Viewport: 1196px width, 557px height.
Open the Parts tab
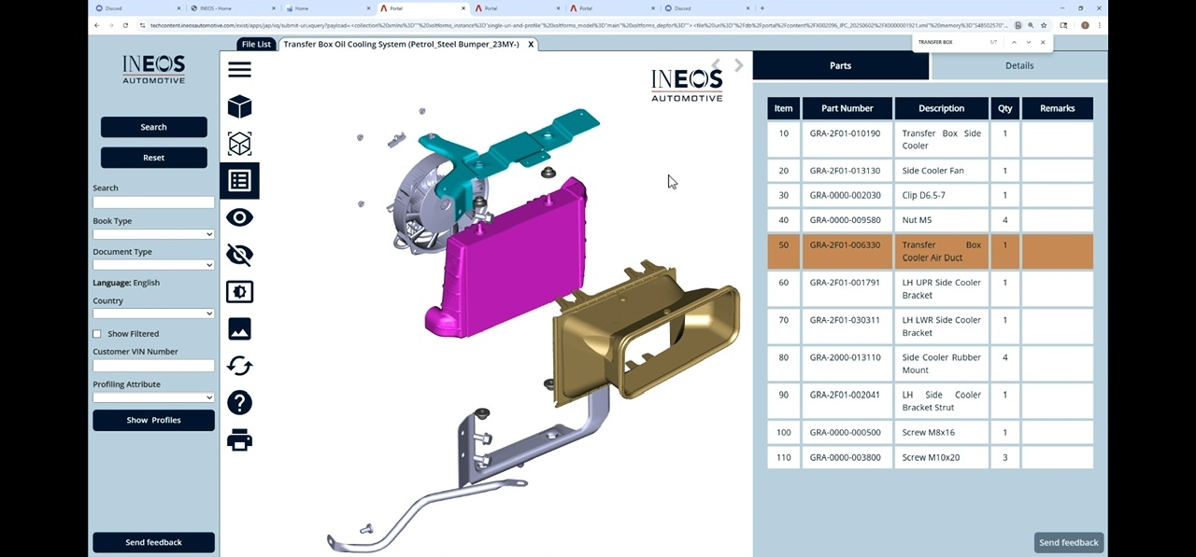(841, 65)
